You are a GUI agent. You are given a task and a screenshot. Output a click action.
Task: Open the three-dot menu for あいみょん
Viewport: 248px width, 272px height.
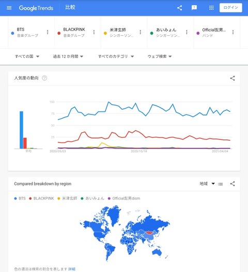click(187, 32)
